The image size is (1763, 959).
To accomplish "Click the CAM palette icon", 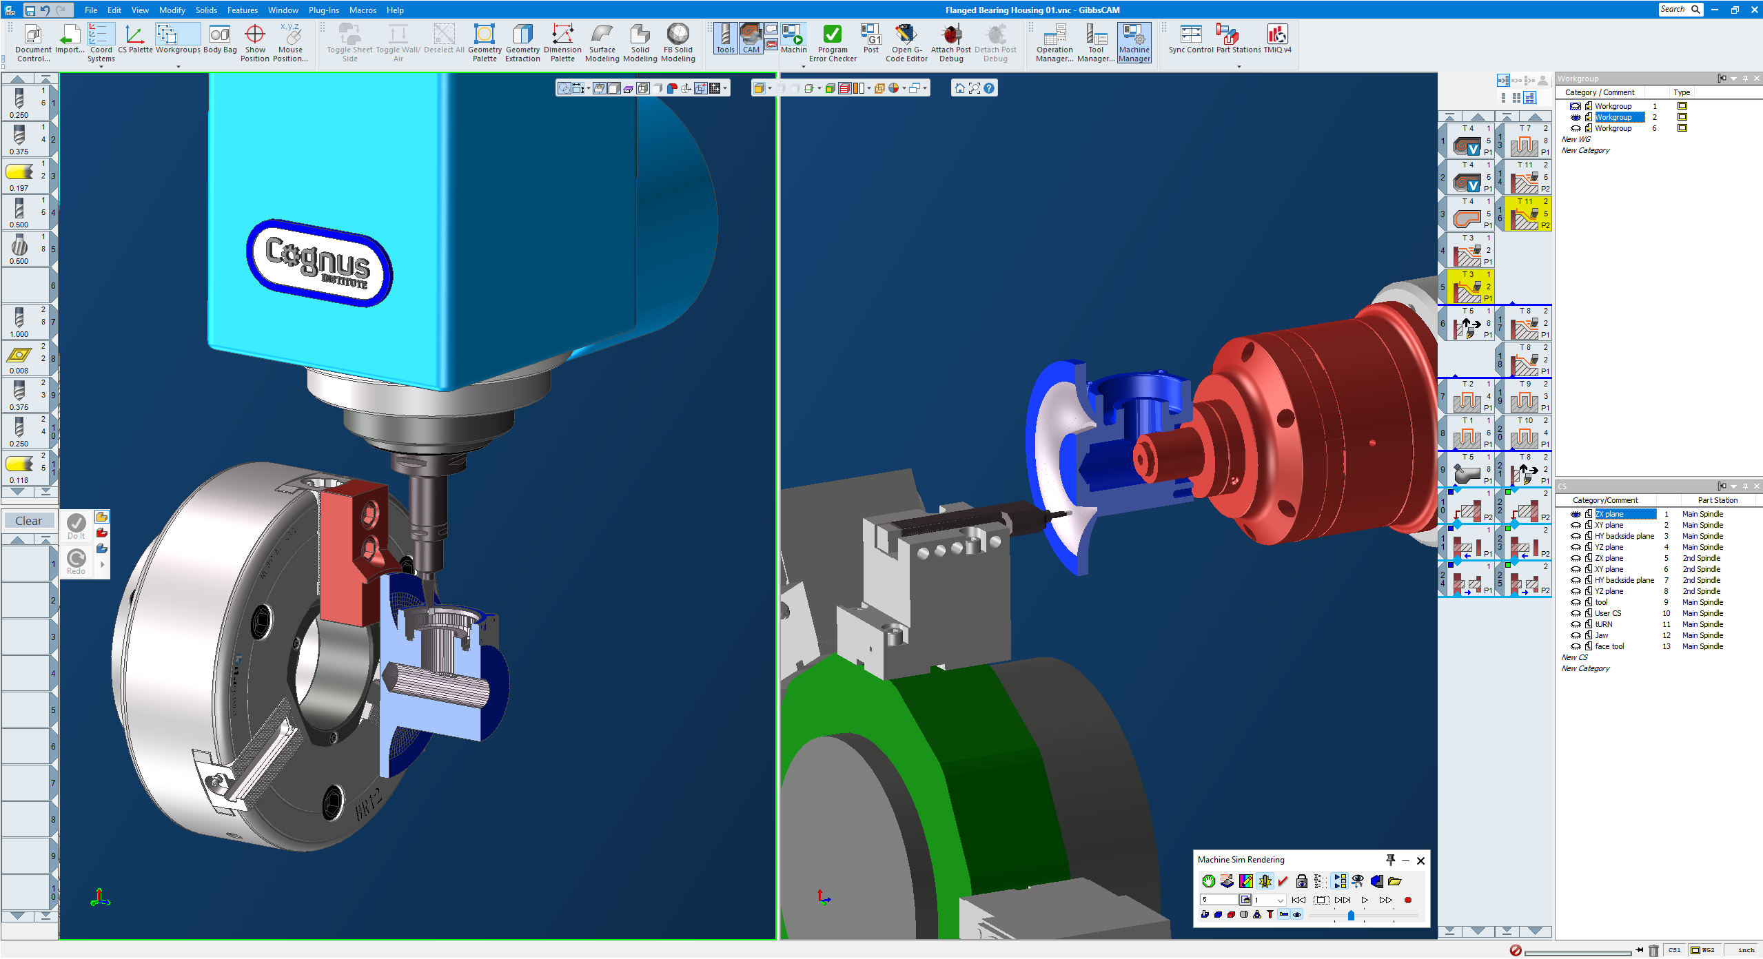I will [x=751, y=39].
